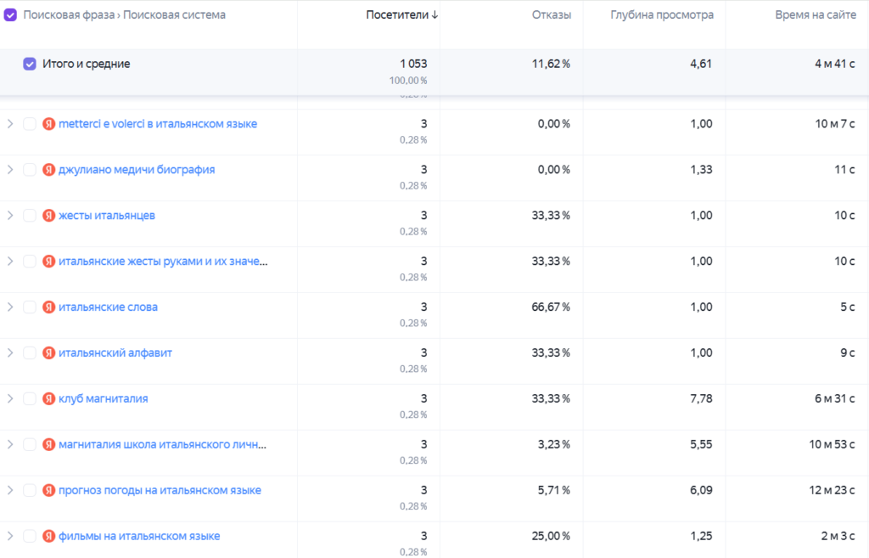Click Yandex icon beside 'прогноз погоды на итальянском языке'
The height and width of the screenshot is (558, 869).
tap(48, 490)
